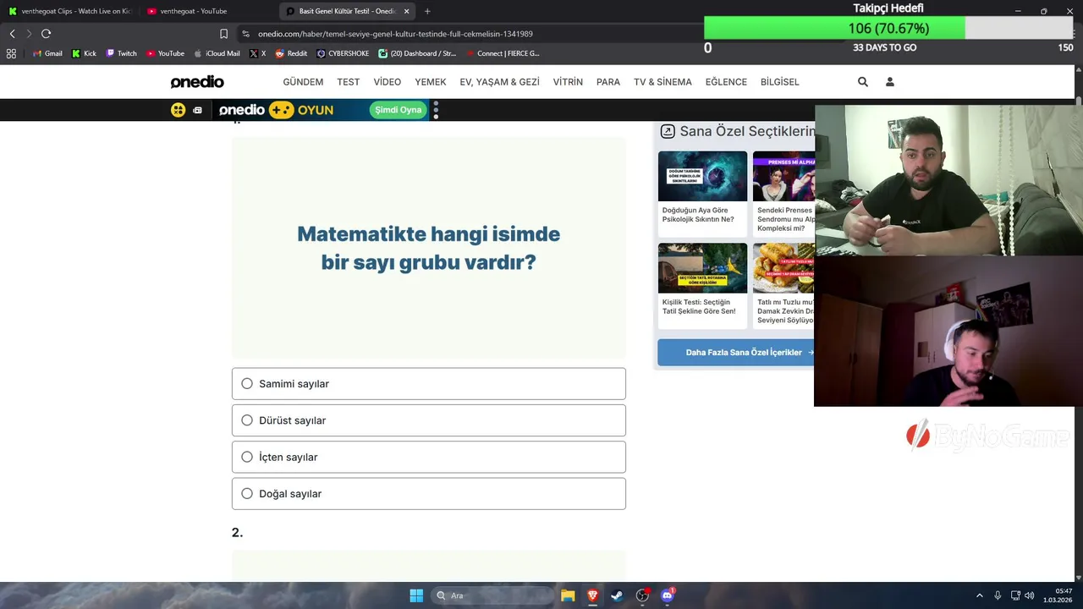Open Windows Start menu
The width and height of the screenshot is (1083, 609).
416,595
